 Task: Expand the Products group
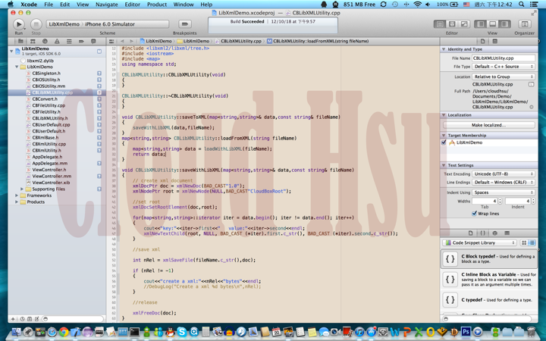[x=17, y=202]
